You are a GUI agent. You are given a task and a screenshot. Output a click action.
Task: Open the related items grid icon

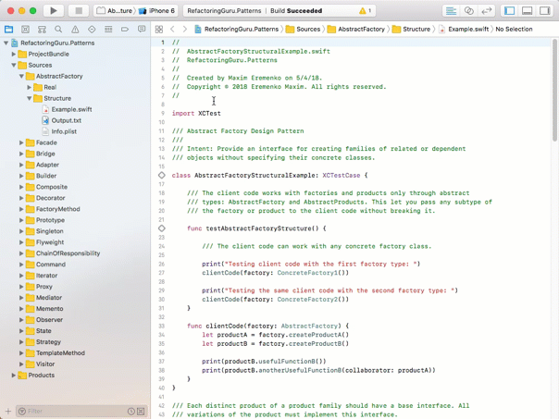click(x=159, y=30)
